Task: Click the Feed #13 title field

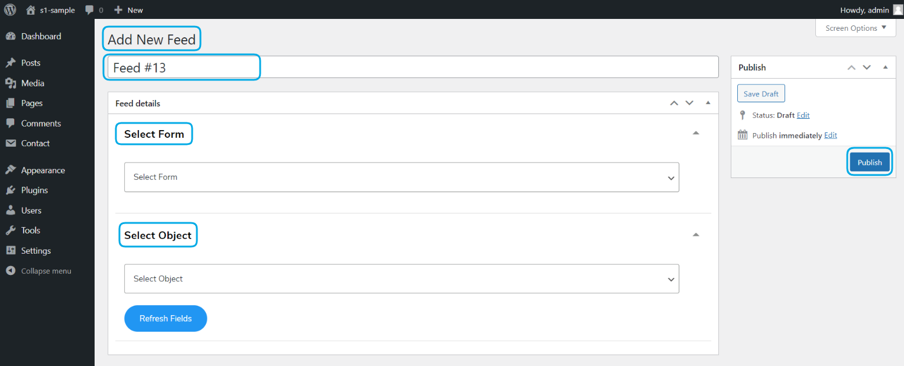Action: tap(413, 67)
